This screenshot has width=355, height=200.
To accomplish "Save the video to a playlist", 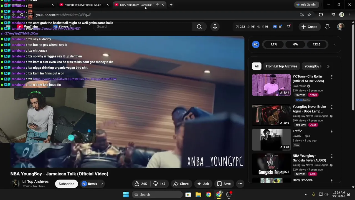I will point(224,184).
